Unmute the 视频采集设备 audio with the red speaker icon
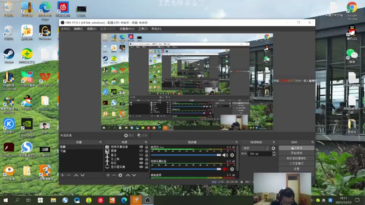The image size is (365, 205). pyautogui.click(x=225, y=169)
